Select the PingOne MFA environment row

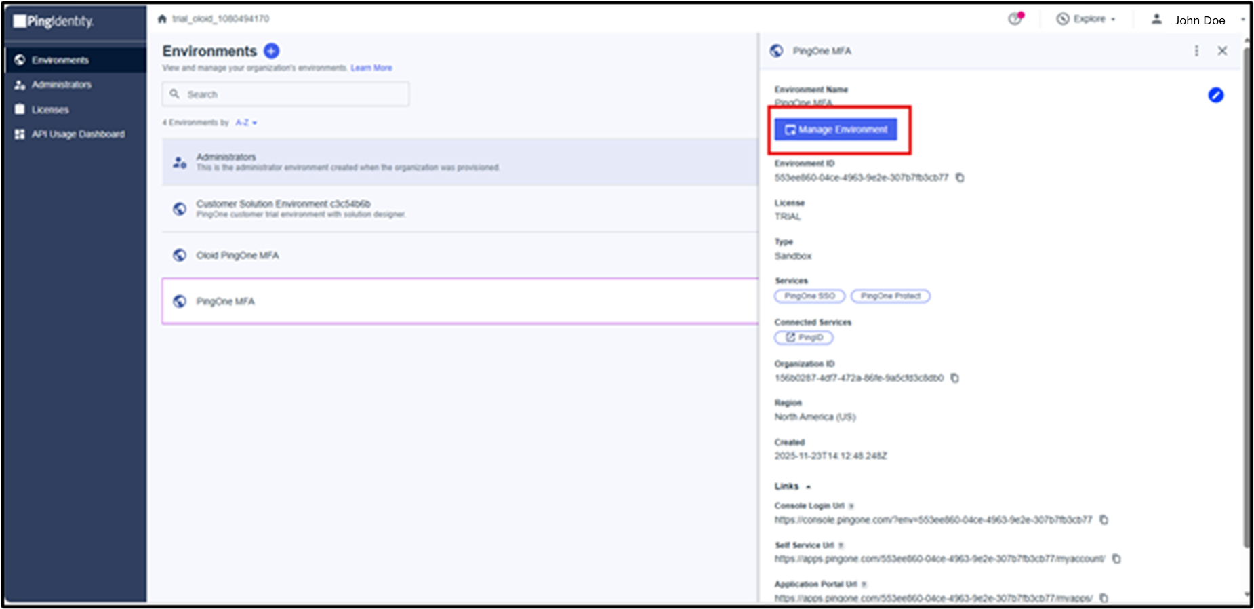point(460,301)
